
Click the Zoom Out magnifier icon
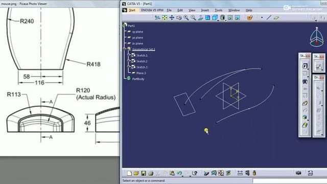[193, 18]
